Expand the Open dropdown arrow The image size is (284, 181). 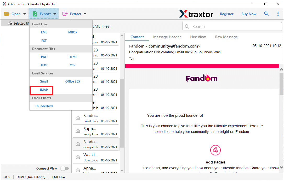click(25, 14)
